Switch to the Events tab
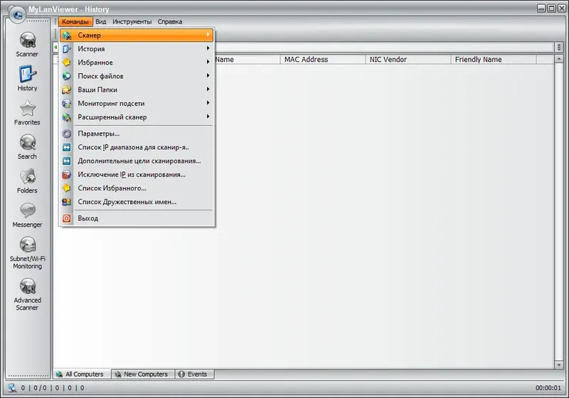 point(194,374)
